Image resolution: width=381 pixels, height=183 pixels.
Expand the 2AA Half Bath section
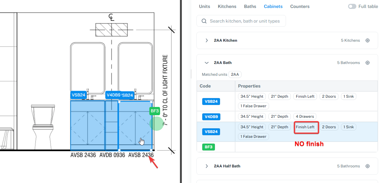[x=207, y=166]
